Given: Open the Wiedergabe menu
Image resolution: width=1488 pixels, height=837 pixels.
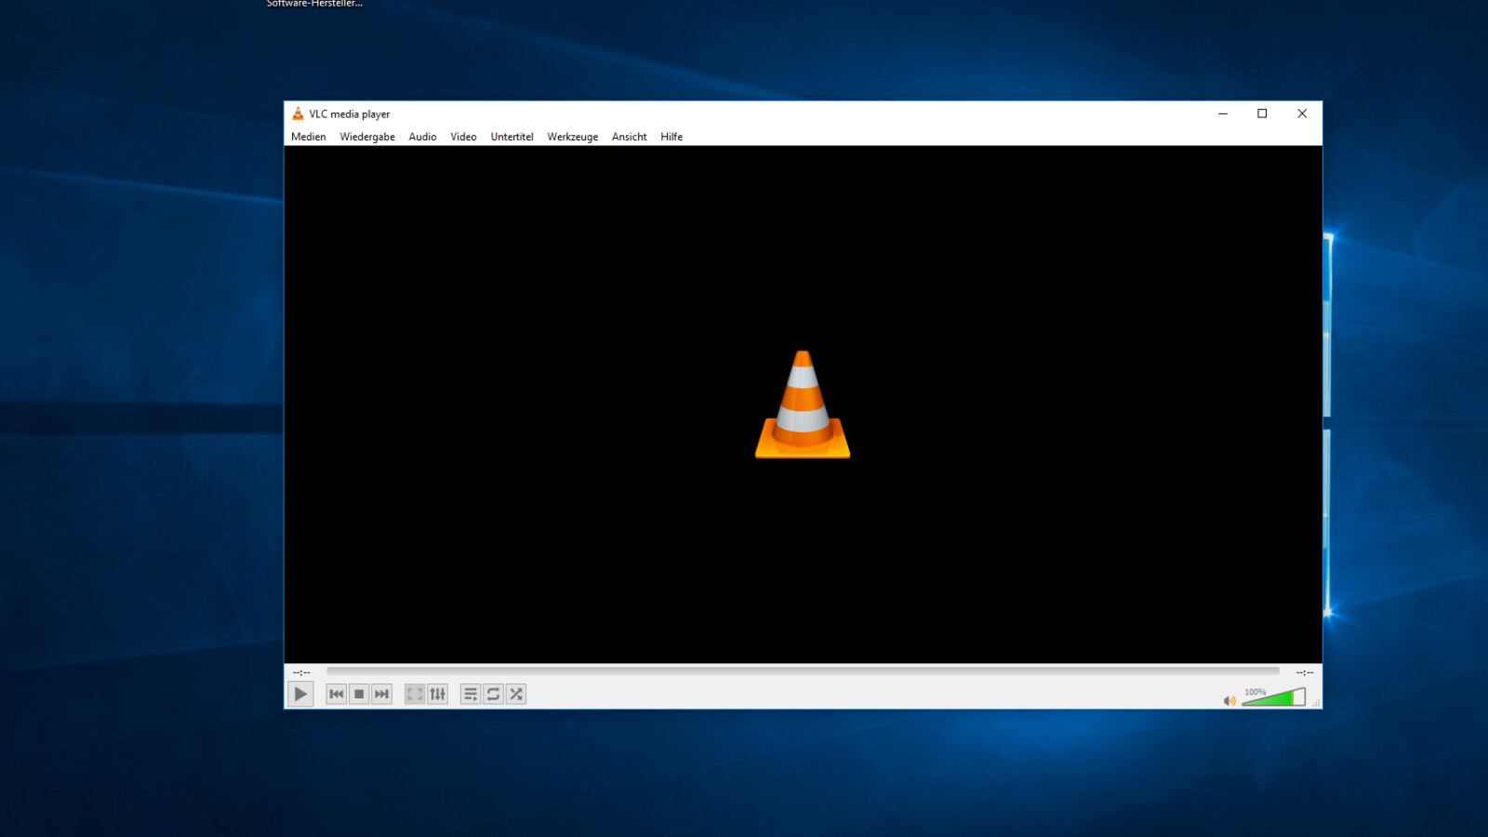Looking at the screenshot, I should pos(367,137).
